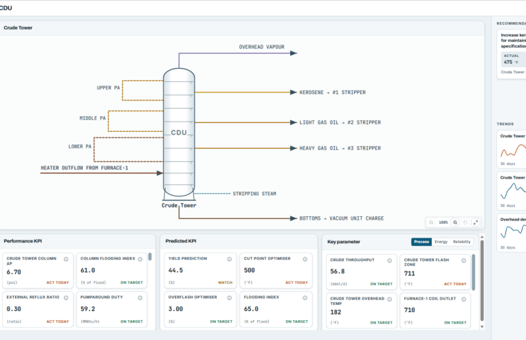526x340 pixels.
Task: Open info for Crude Tower Column ΔP
Action: 66,259
